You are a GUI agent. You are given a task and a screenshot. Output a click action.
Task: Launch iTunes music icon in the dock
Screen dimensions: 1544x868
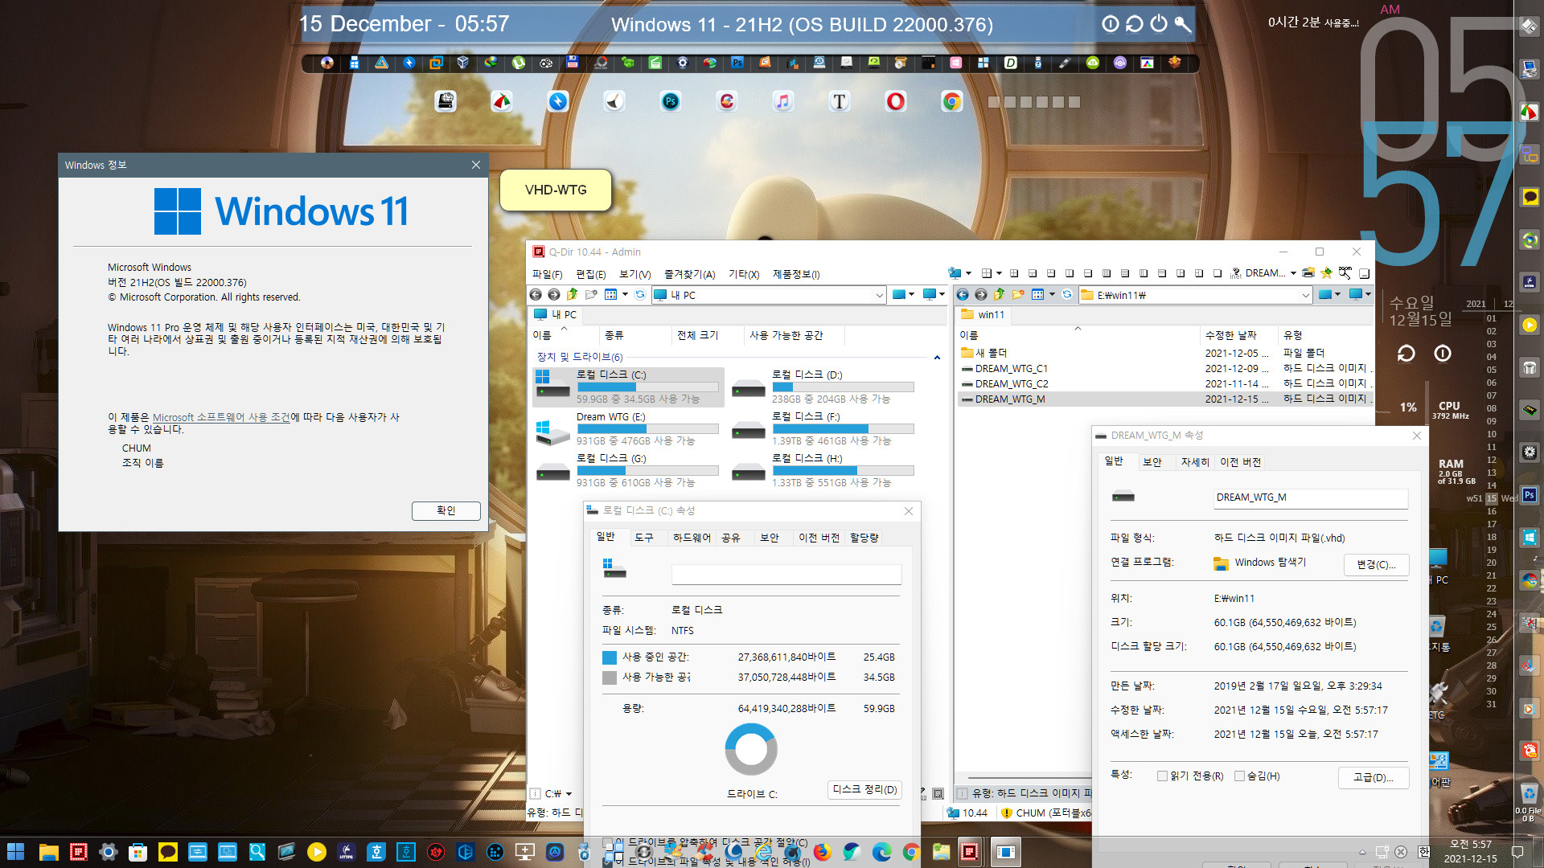tap(782, 101)
